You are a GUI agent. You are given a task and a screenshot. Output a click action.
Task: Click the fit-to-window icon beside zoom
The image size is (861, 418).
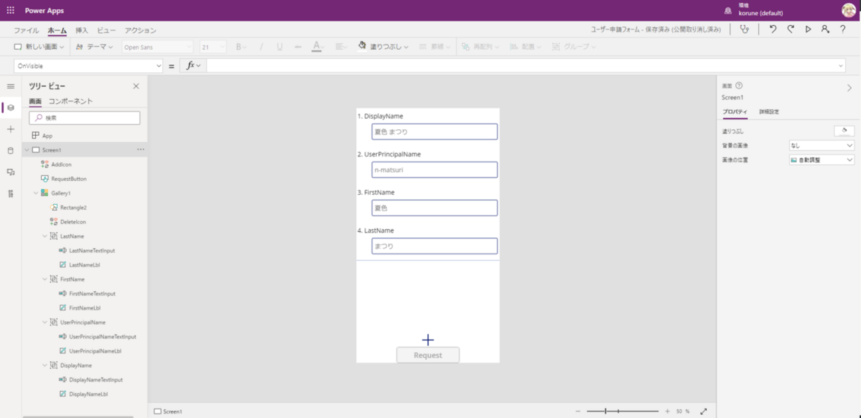pos(703,411)
